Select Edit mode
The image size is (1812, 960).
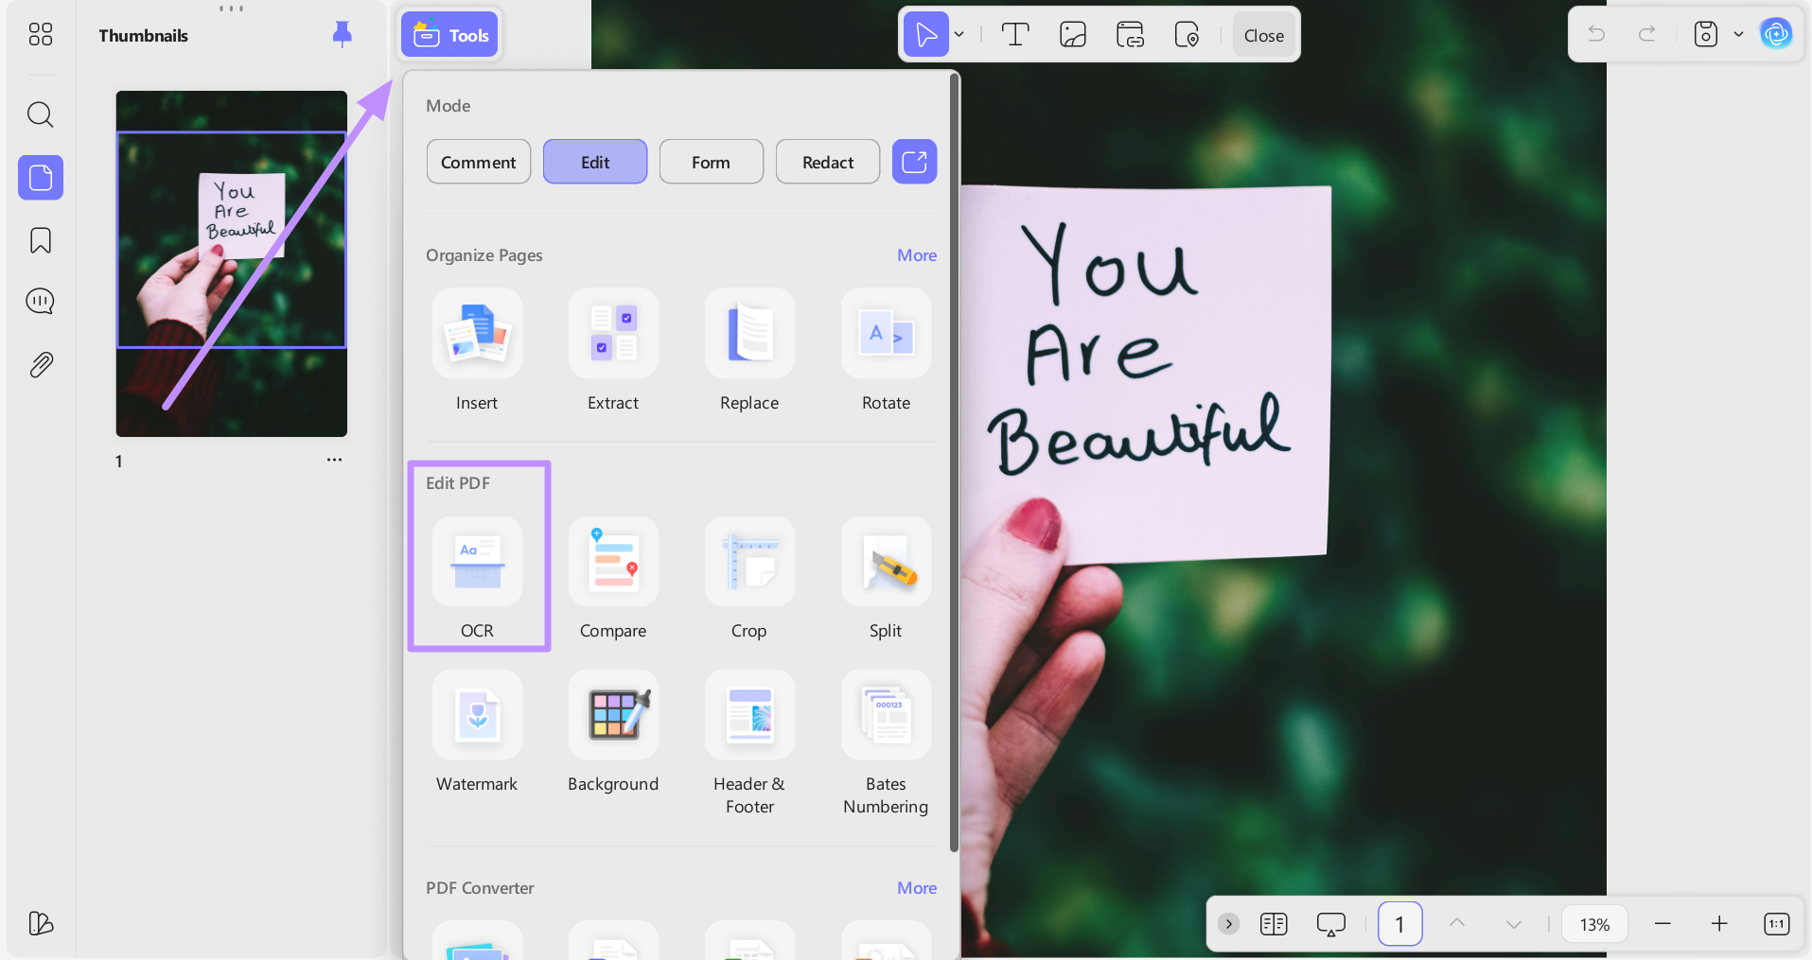click(x=595, y=162)
